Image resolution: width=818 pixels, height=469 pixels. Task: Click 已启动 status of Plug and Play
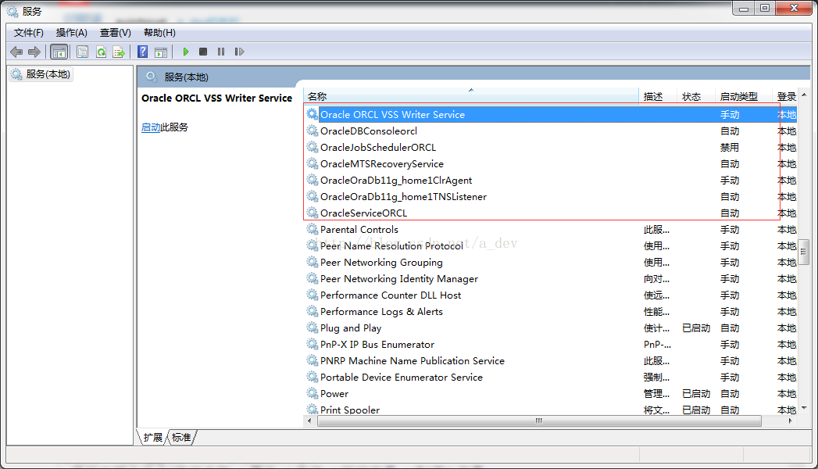pos(696,328)
